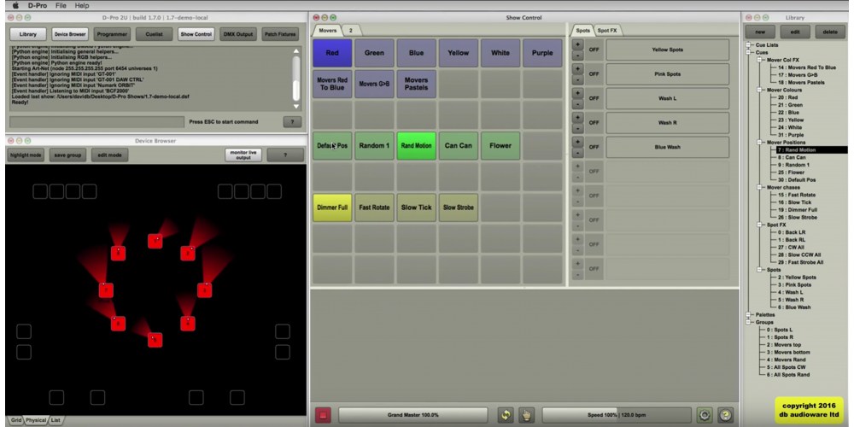
Task: Switch to the Grid view tab
Action: coord(15,420)
